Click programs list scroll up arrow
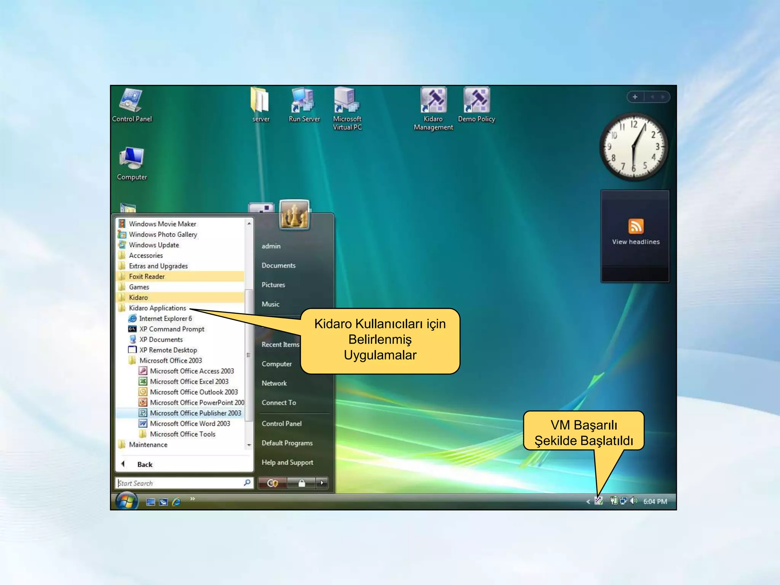The width and height of the screenshot is (780, 585). [x=249, y=224]
